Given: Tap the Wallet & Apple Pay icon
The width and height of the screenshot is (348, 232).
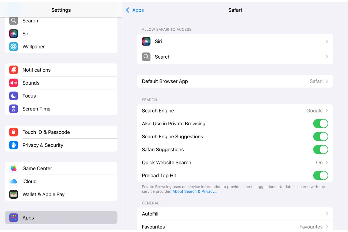Looking at the screenshot, I should click(14, 195).
